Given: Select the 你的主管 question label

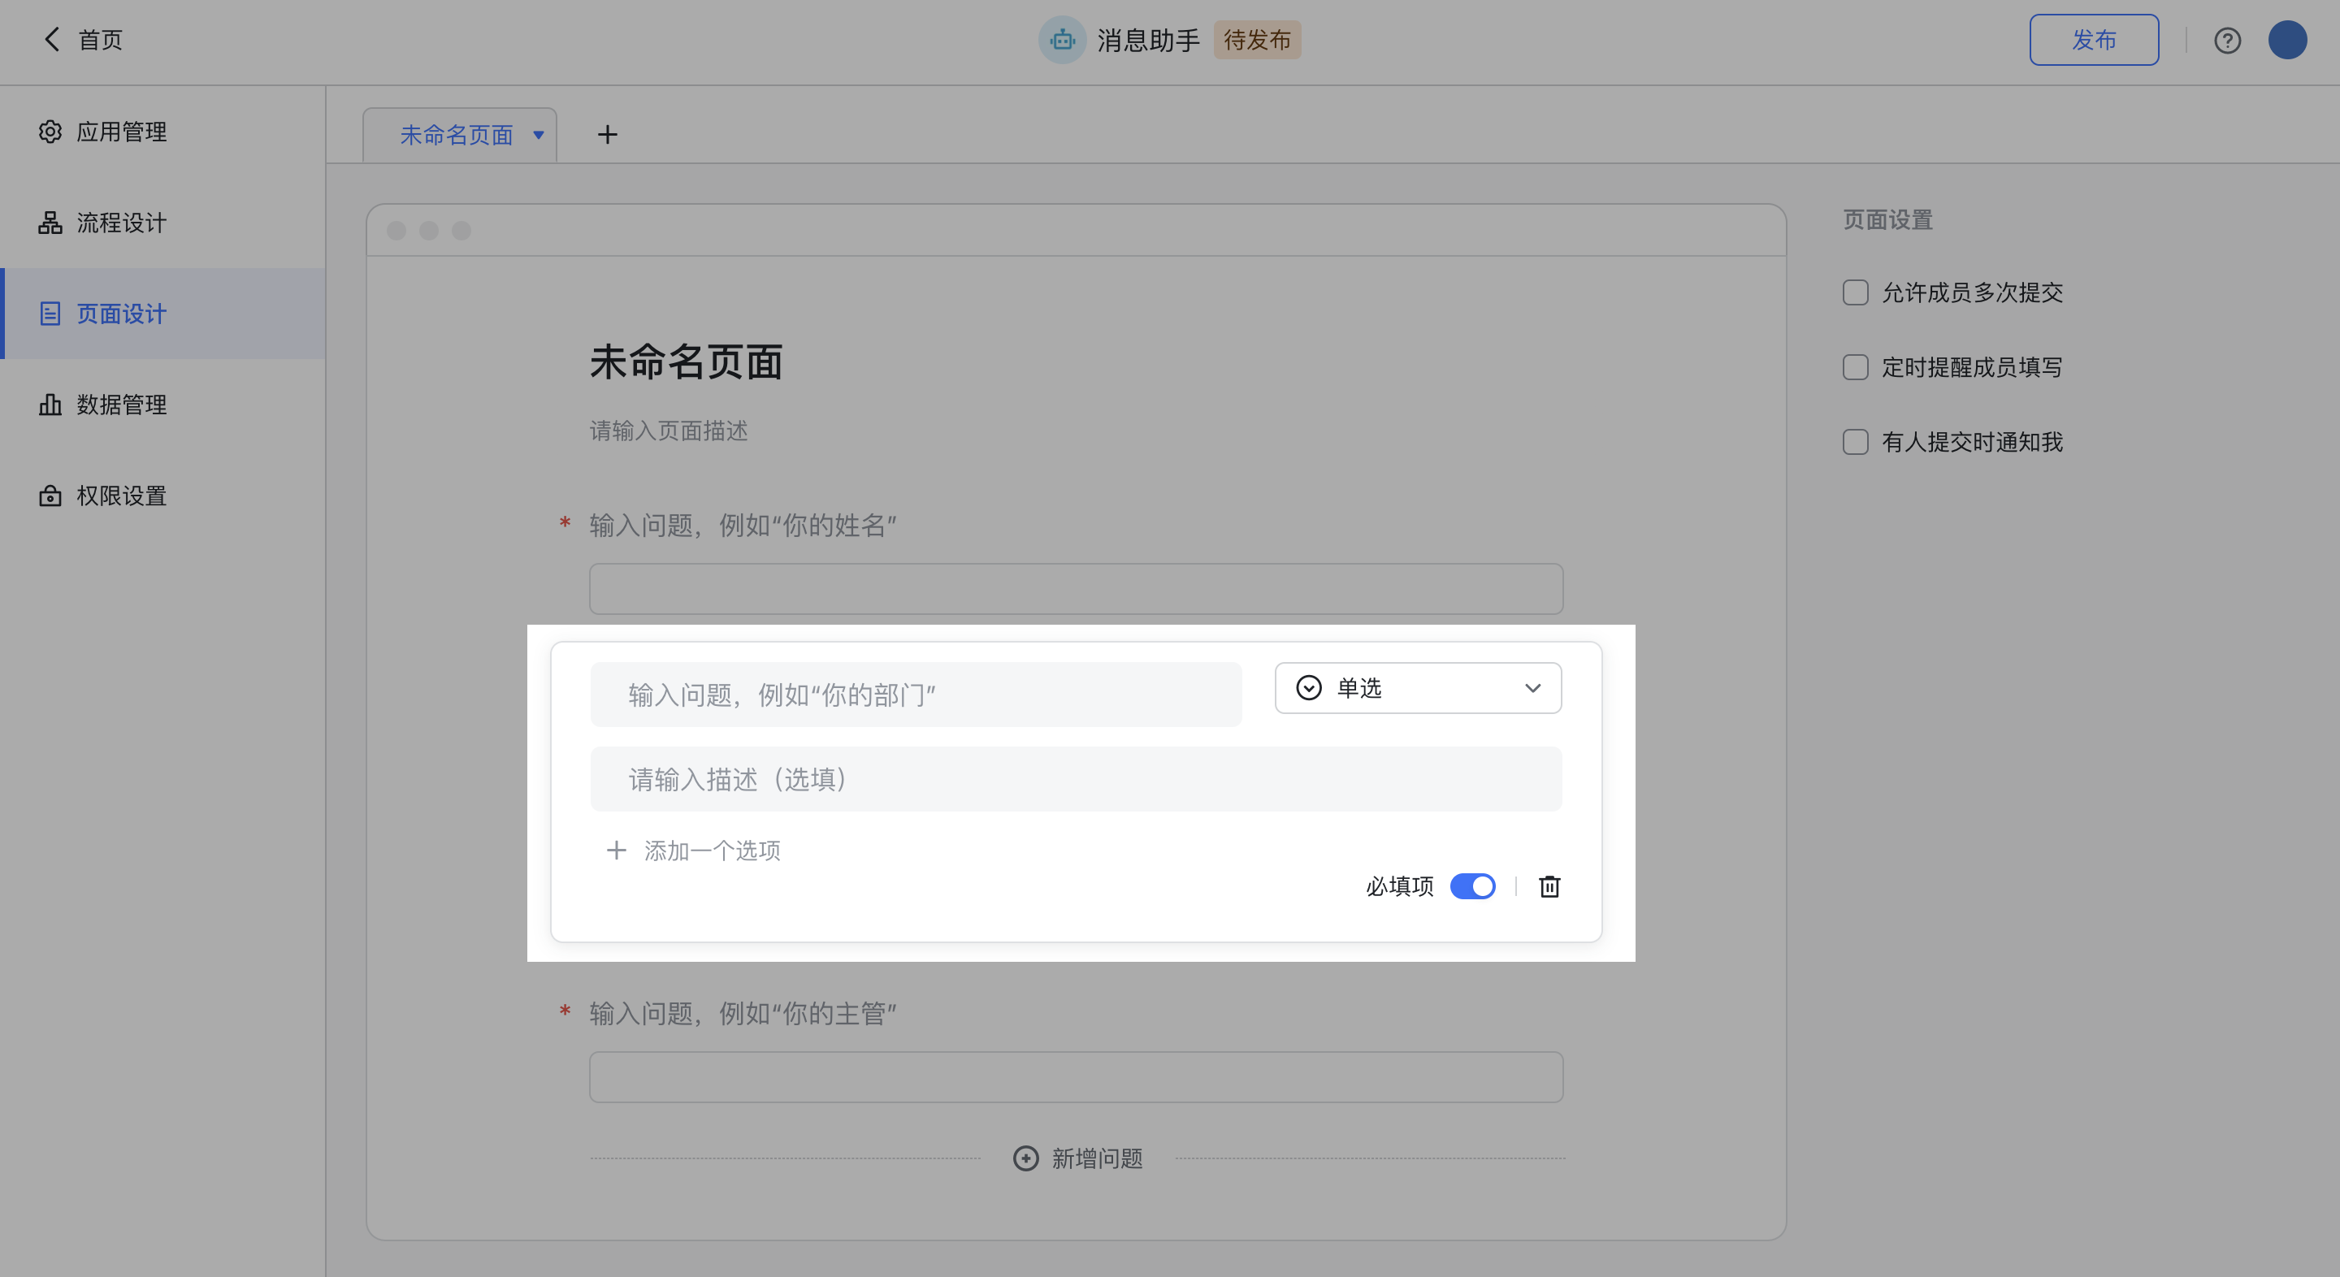Looking at the screenshot, I should click(743, 1013).
